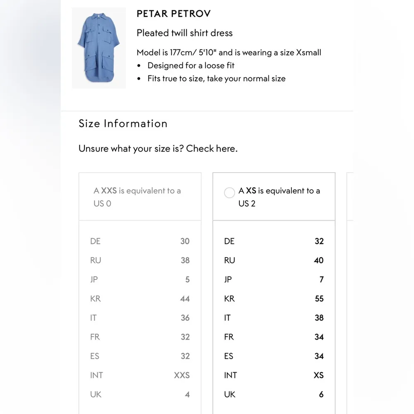Click the UK 6 row in the XS table
This screenshot has width=414, height=414.
(x=274, y=395)
